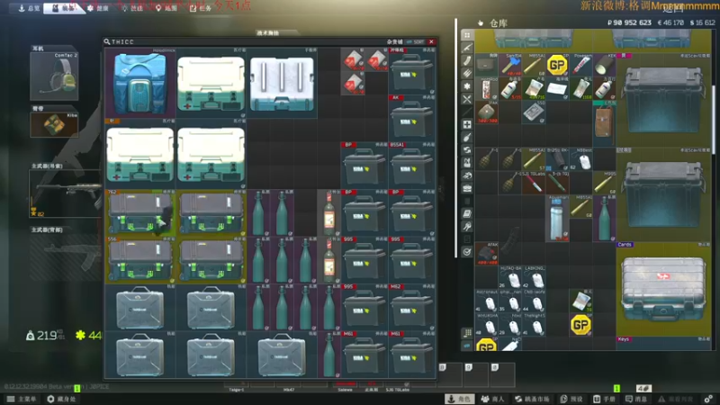Filter stash by melee crossed-blades icon
Viewport: 720px width, 405px height.
[x=467, y=99]
